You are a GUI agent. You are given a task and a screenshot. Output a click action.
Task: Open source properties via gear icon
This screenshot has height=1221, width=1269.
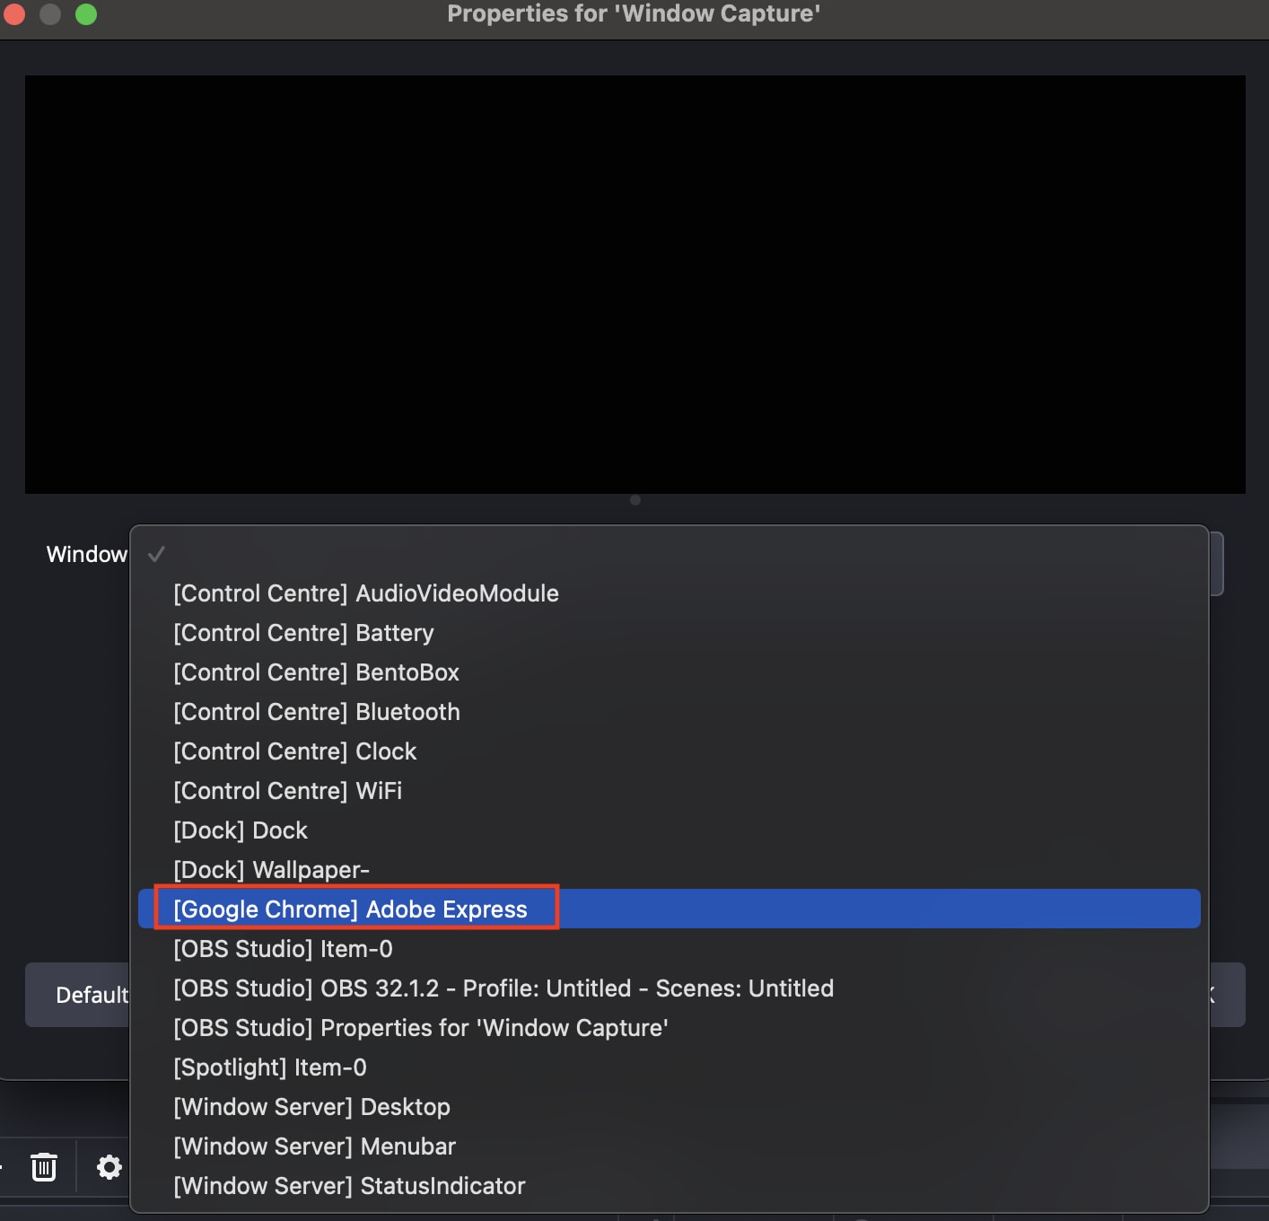tap(109, 1167)
